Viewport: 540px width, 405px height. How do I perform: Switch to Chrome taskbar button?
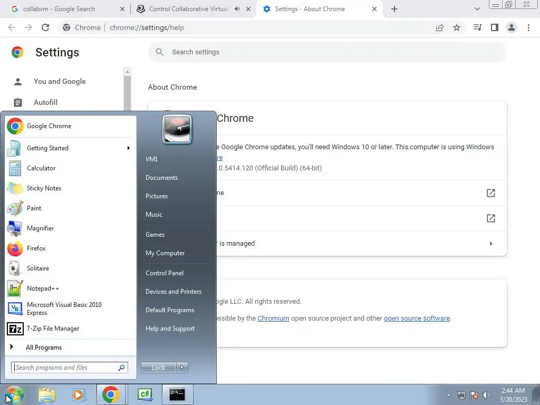click(111, 394)
